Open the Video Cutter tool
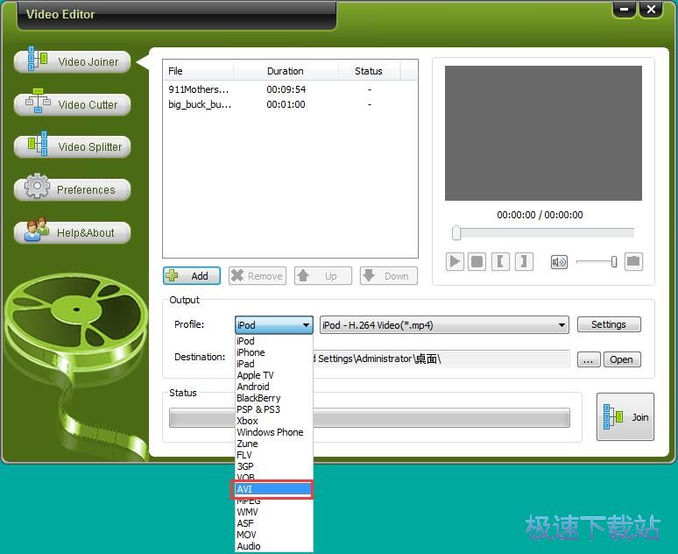 (73, 104)
